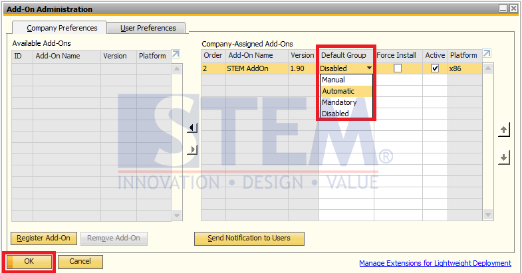Close the Add-On Administration window

(513, 9)
